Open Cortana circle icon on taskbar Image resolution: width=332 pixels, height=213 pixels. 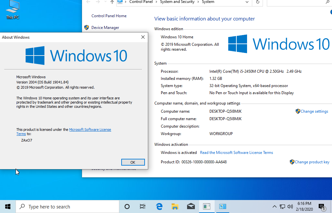point(127,207)
